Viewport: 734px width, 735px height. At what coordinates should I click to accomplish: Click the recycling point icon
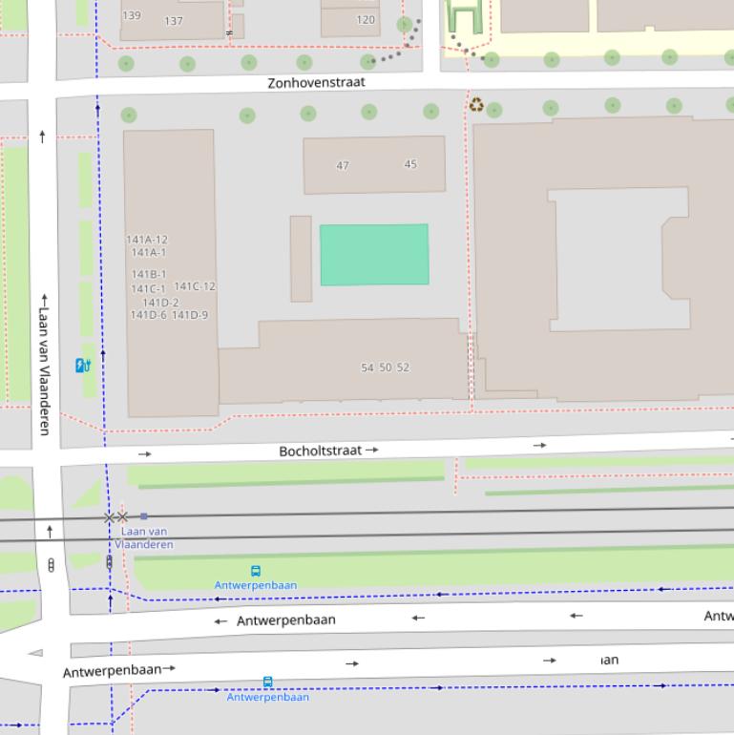475,105
